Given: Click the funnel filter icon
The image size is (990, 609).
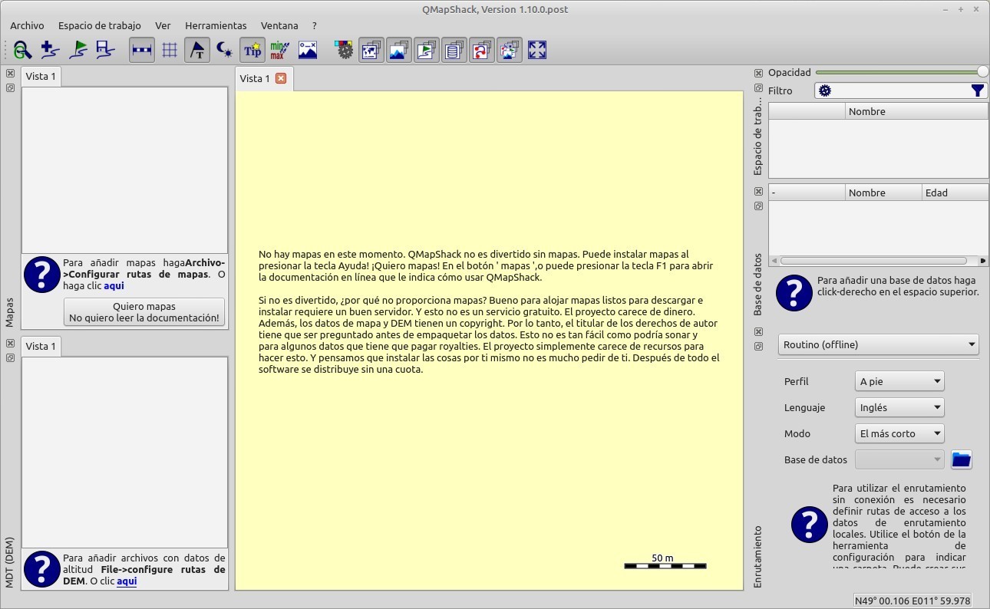Looking at the screenshot, I should pyautogui.click(x=978, y=91).
